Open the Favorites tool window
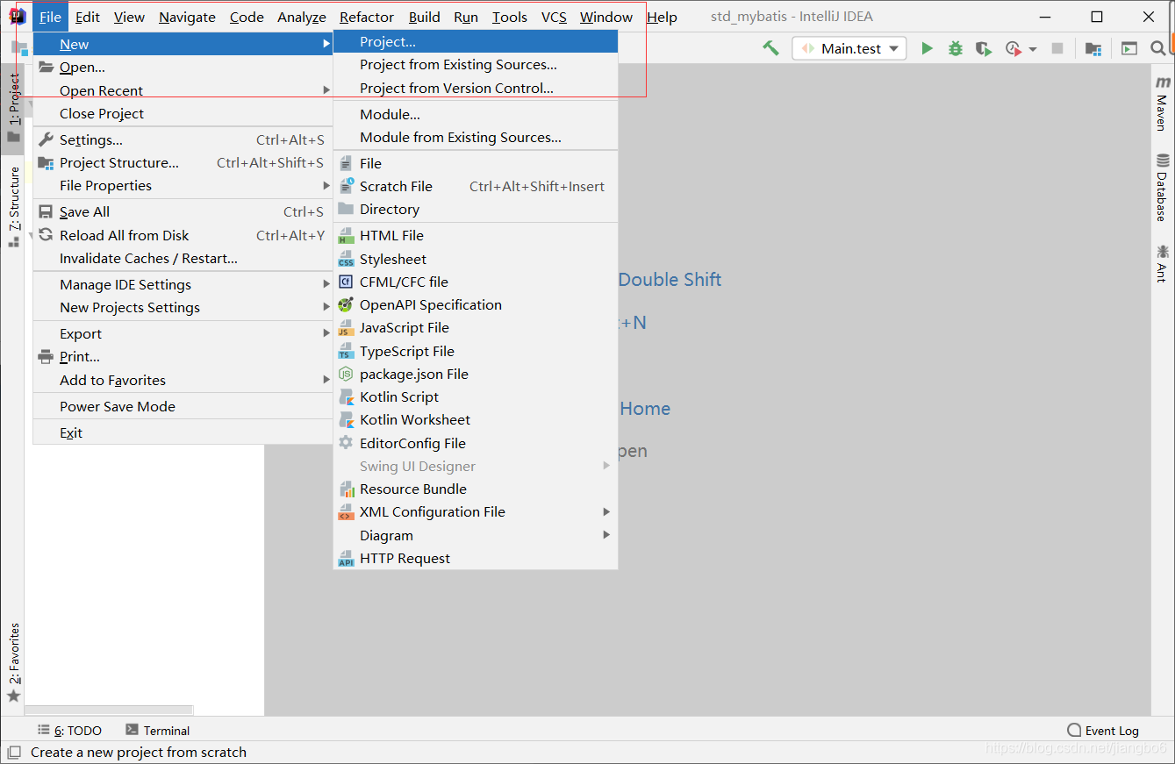Screen dimensions: 1175x764 pos(13,662)
